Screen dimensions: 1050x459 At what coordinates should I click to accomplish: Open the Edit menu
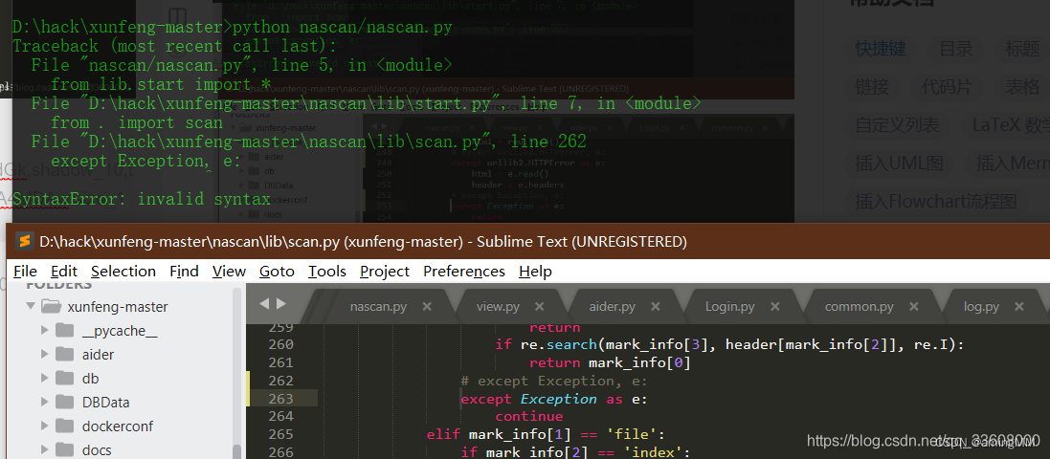point(64,271)
